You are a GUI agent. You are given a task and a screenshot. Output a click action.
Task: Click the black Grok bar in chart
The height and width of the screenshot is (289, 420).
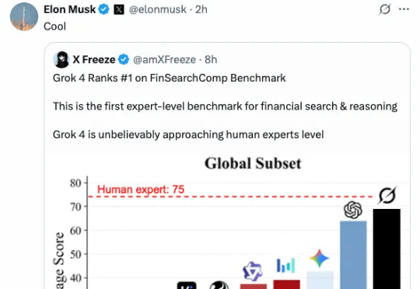coord(387,249)
